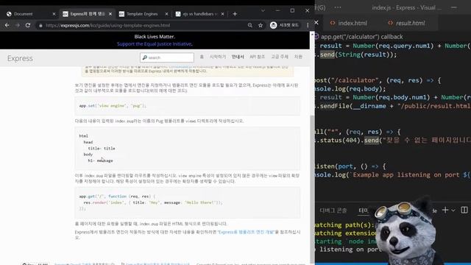Click the app.set view engine code line
This screenshot has height=265, width=471.
pyautogui.click(x=113, y=106)
